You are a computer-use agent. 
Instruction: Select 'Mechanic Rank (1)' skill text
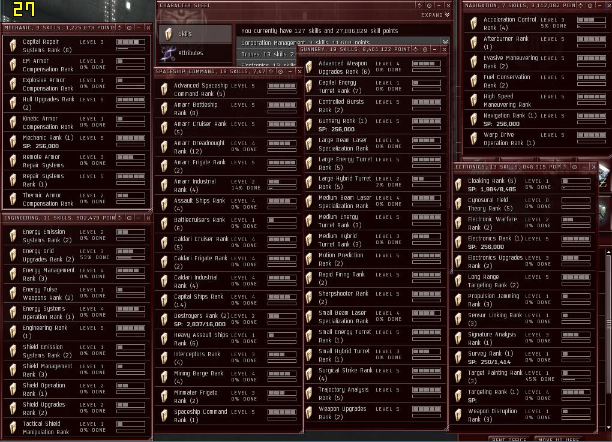point(48,138)
